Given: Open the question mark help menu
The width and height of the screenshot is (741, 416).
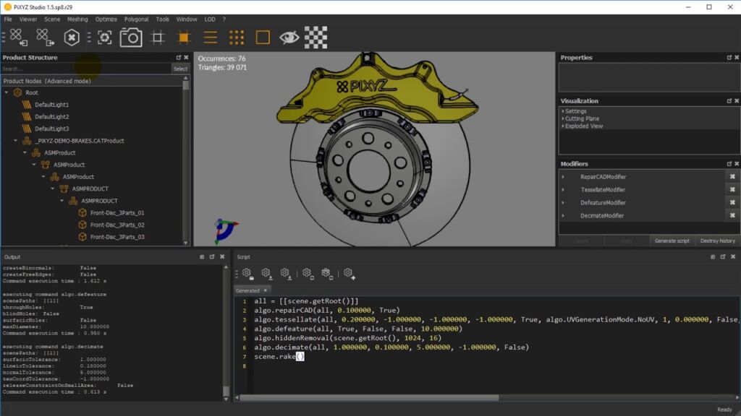Looking at the screenshot, I should pos(224,19).
